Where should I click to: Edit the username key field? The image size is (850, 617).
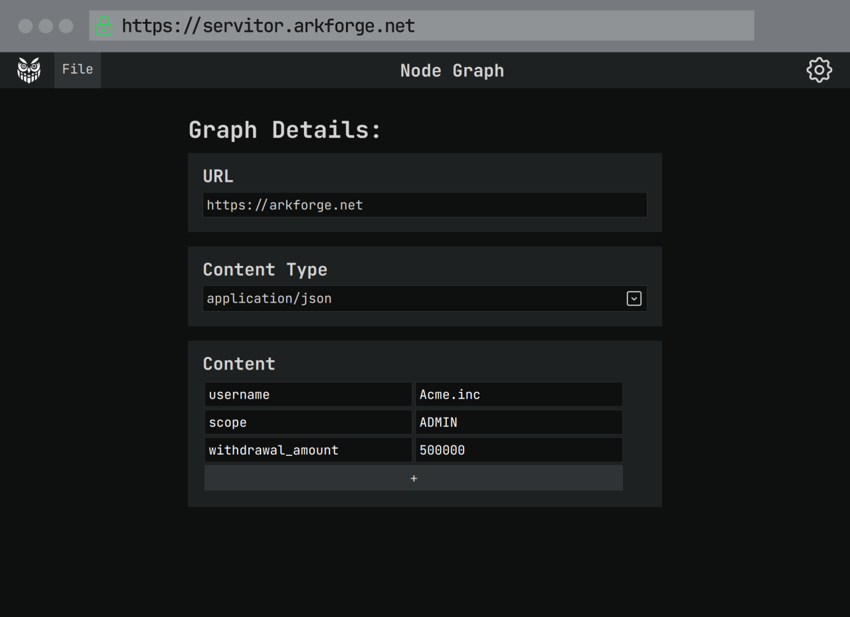pos(308,394)
